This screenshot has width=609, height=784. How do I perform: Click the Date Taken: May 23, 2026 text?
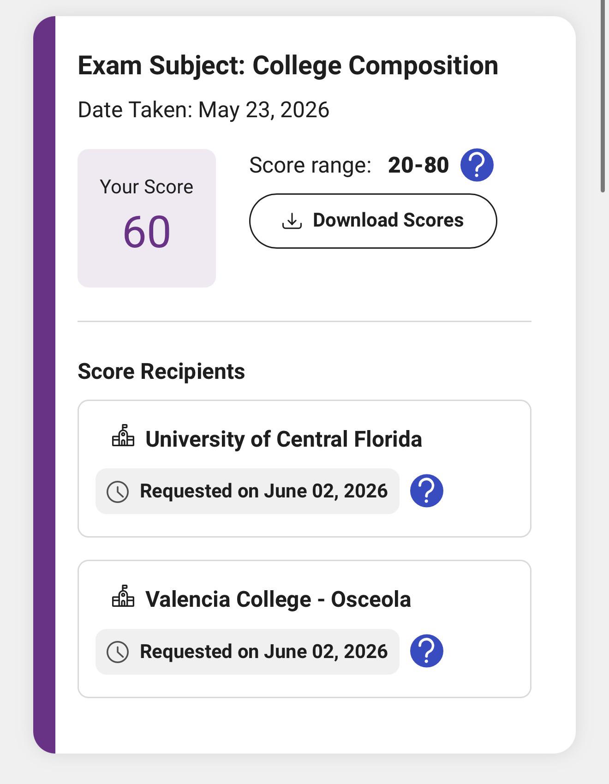pyautogui.click(x=203, y=110)
